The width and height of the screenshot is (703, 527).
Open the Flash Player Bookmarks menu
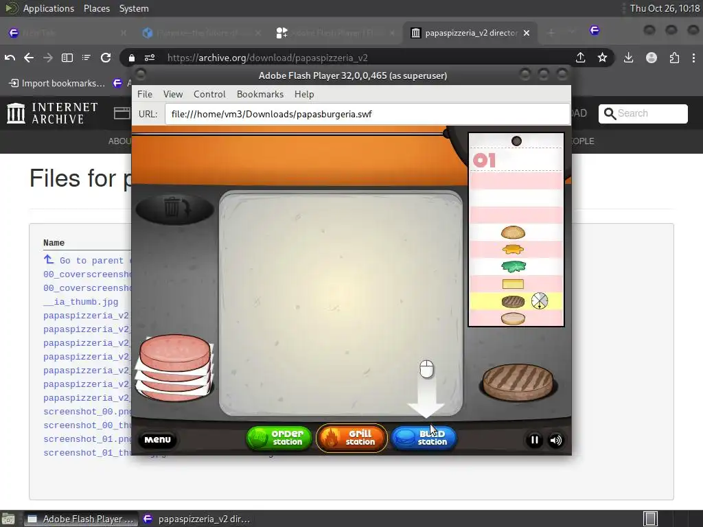tap(260, 94)
